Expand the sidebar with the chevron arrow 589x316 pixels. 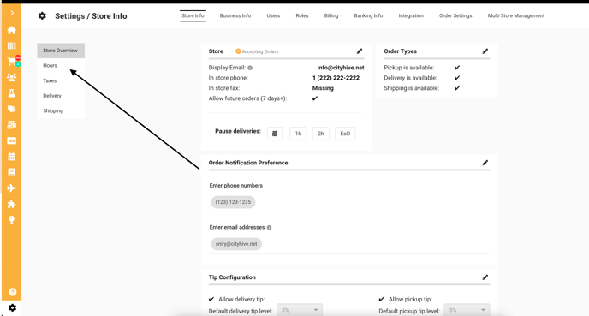12,13
